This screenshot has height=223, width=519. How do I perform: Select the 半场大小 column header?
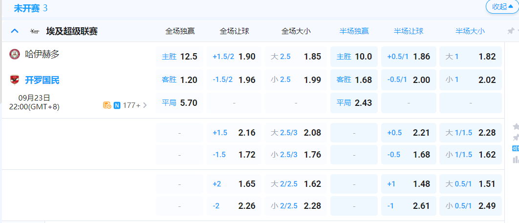pyautogui.click(x=470, y=31)
